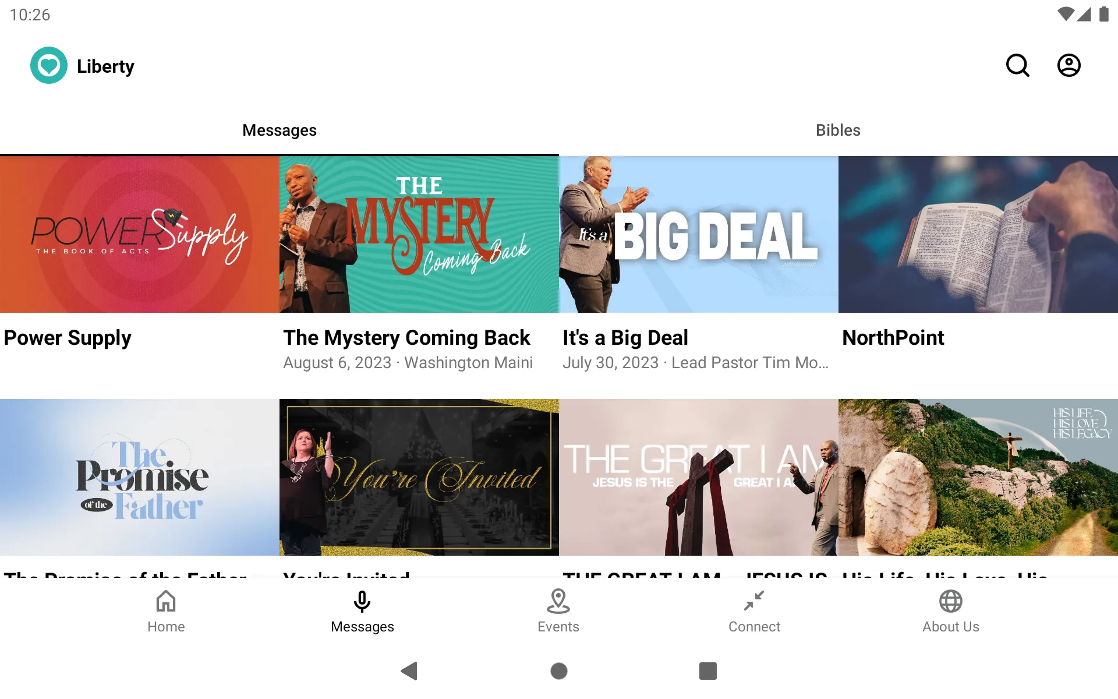Screen dimensions: 1118x699
Task: Open the user profile icon
Action: pyautogui.click(x=1069, y=65)
